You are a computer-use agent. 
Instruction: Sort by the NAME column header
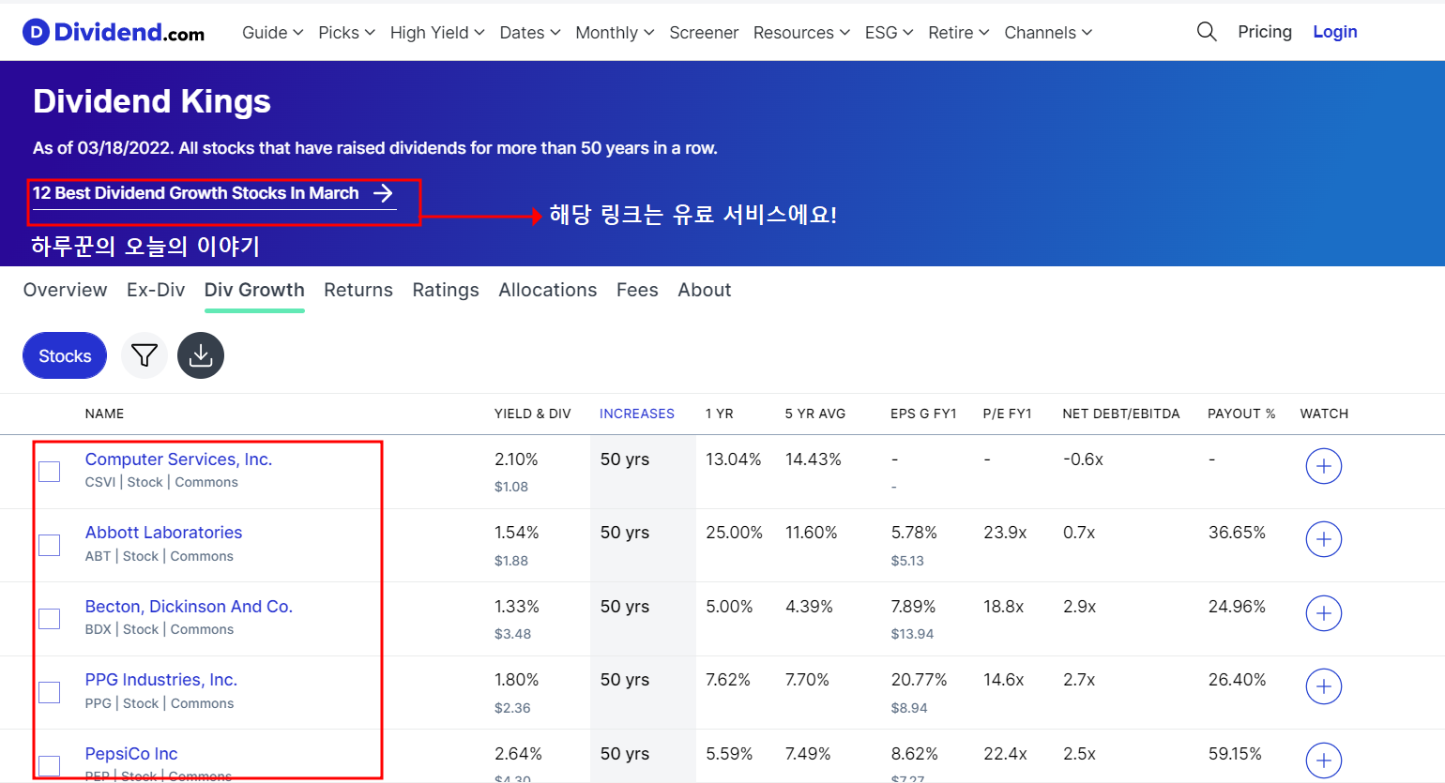[104, 414]
